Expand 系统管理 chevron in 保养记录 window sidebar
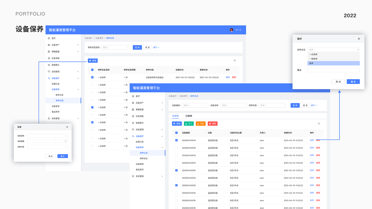372x209 pixels. click(x=162, y=176)
